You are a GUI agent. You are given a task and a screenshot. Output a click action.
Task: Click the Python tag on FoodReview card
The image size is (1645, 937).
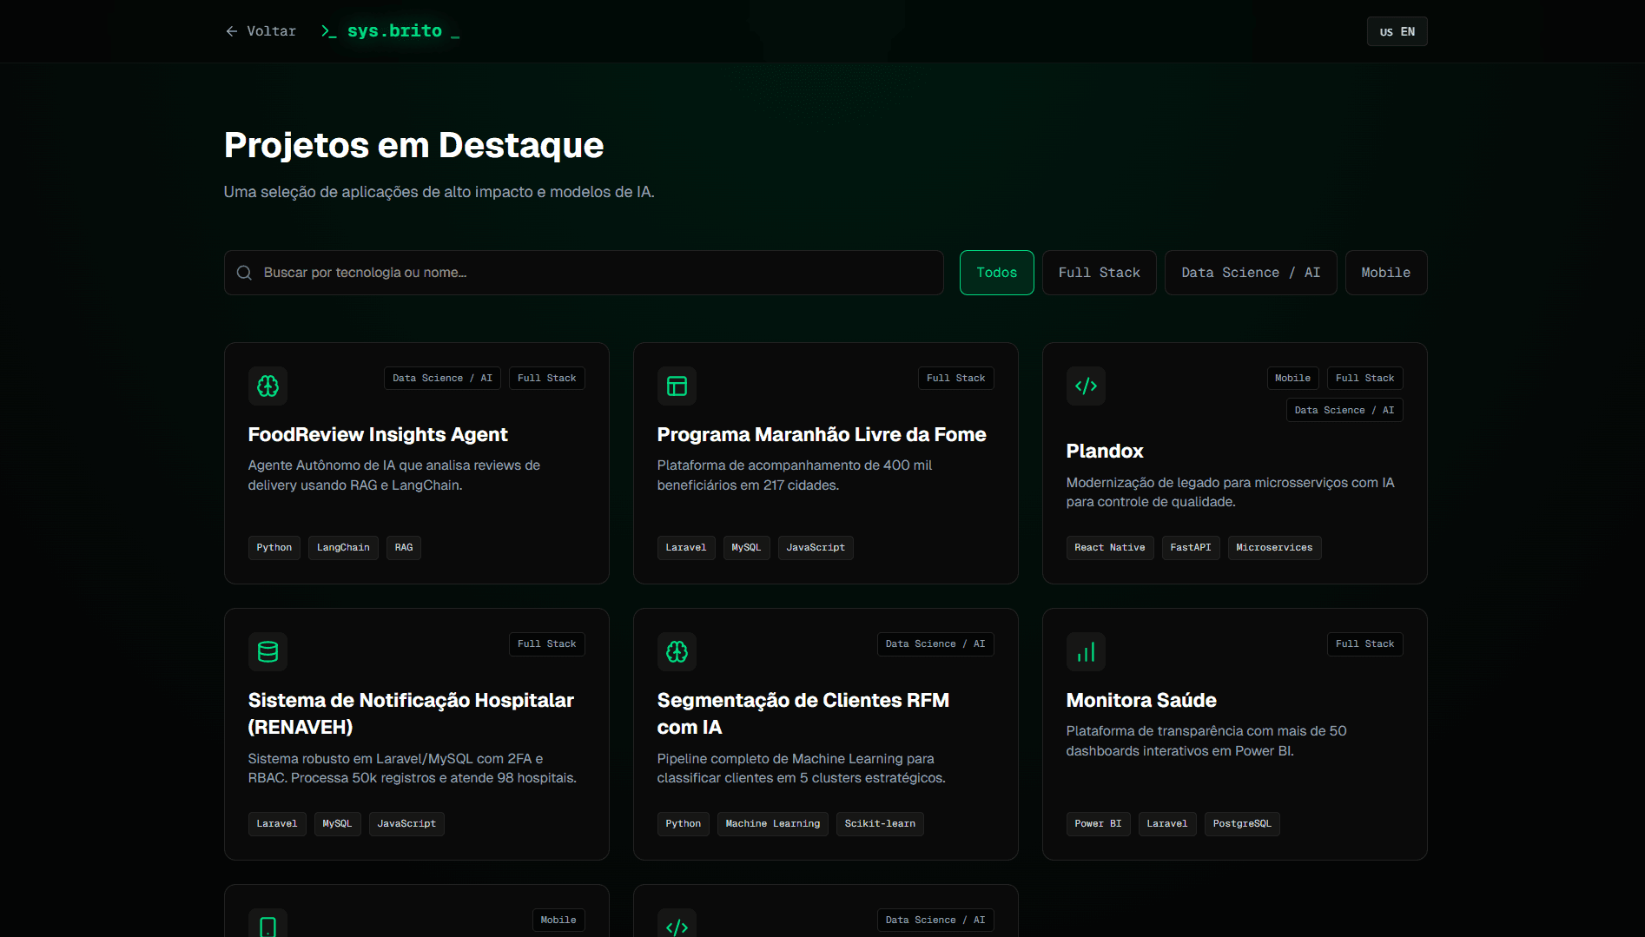click(274, 547)
